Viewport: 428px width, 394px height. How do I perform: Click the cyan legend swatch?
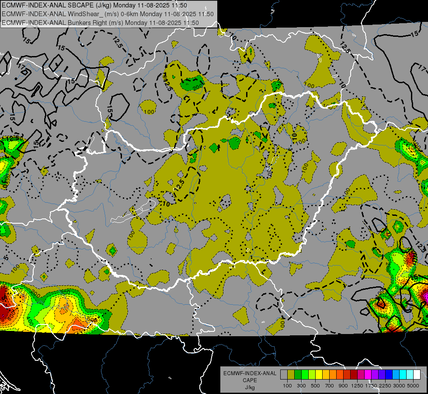403,375
